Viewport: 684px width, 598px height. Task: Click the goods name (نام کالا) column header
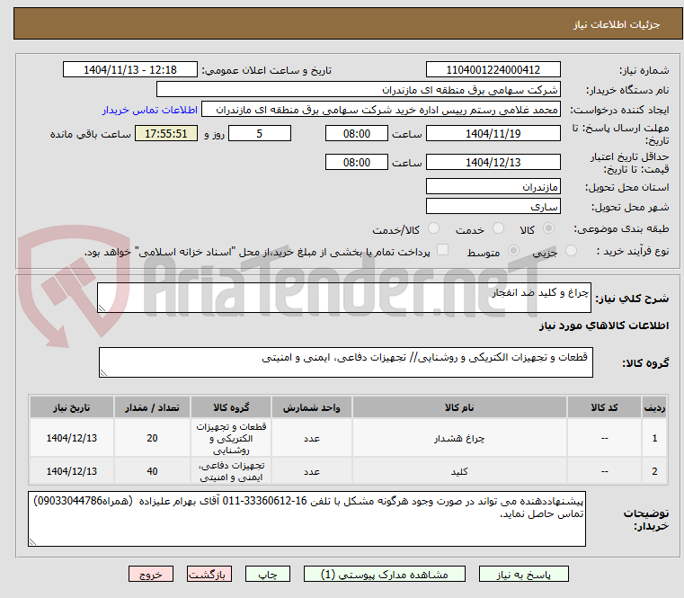click(459, 407)
